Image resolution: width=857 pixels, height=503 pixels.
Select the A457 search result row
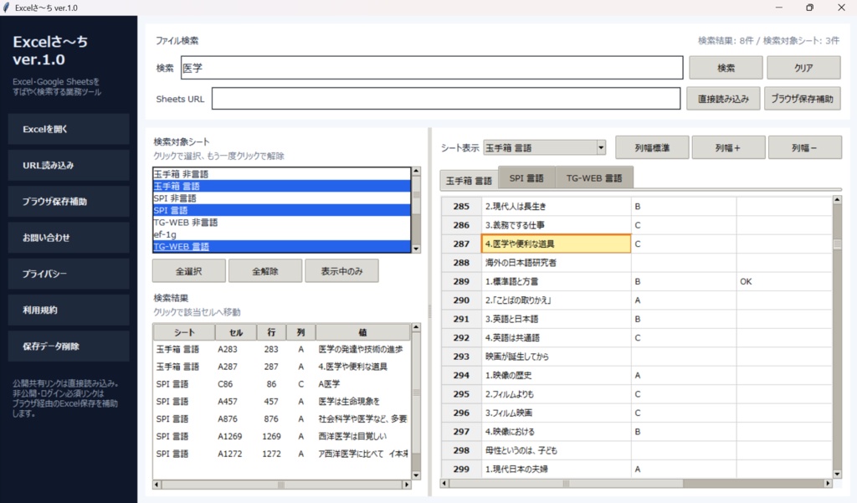[x=281, y=401]
